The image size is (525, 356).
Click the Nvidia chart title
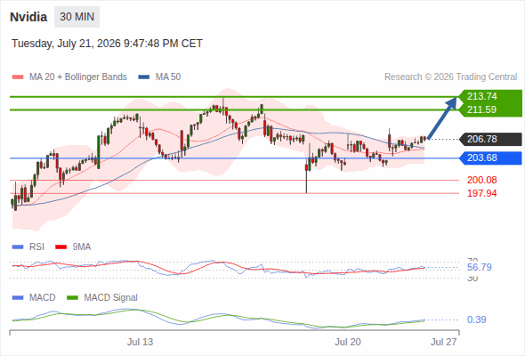(x=28, y=17)
